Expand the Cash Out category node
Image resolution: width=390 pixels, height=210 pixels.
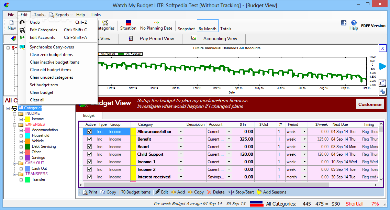tap(21, 169)
